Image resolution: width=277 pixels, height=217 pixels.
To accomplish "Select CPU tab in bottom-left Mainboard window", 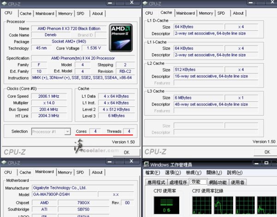I will pyautogui.click(x=8, y=172).
